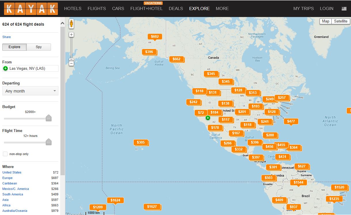Select the $1520 flight deal marker
This screenshot has height=215, width=351.
pyautogui.click(x=339, y=187)
